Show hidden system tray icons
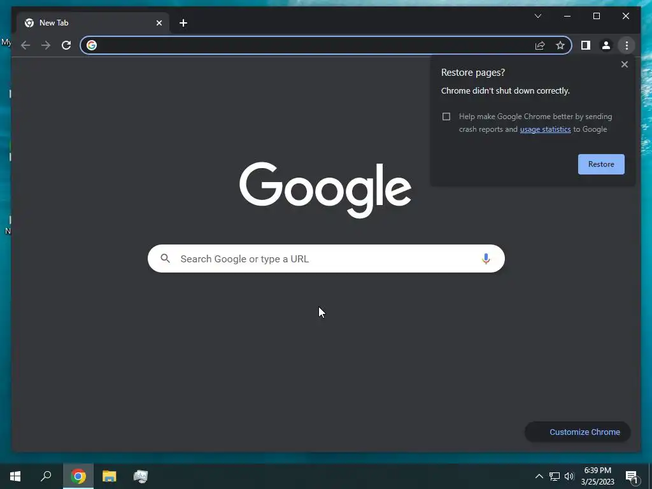 point(539,476)
